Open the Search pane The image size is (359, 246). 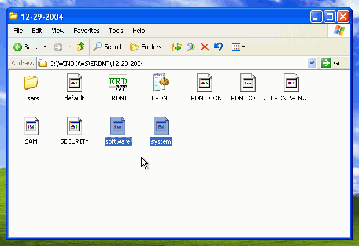[x=108, y=47]
